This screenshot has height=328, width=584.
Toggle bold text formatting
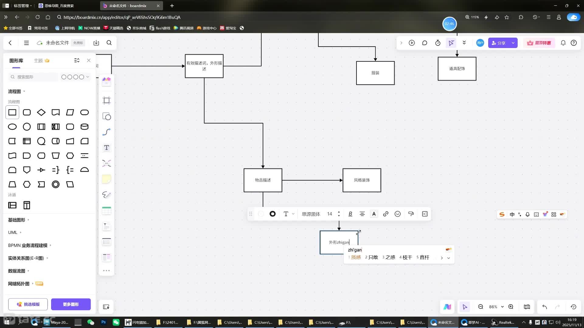coord(350,214)
